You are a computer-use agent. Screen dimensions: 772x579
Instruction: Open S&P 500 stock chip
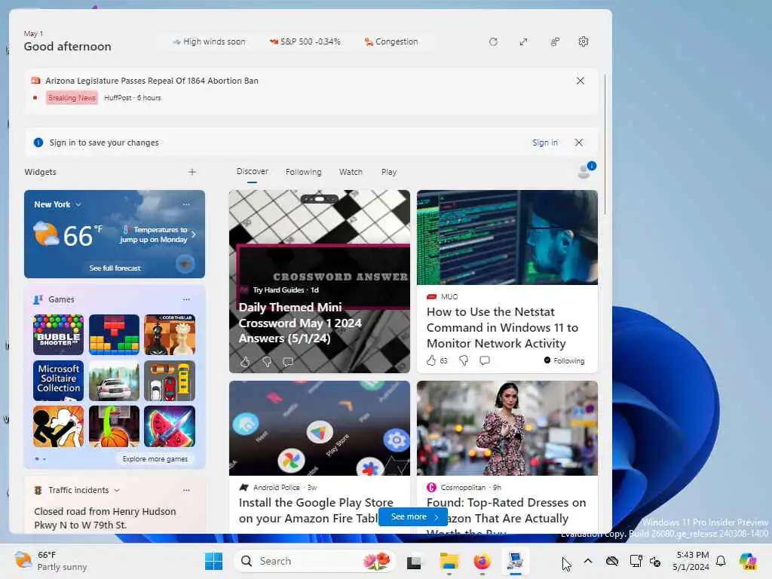tap(305, 42)
